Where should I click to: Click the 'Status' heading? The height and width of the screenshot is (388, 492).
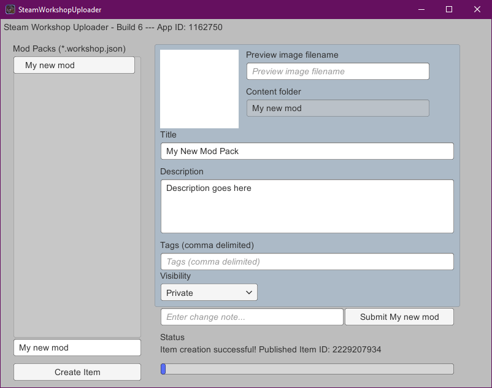[x=172, y=337]
